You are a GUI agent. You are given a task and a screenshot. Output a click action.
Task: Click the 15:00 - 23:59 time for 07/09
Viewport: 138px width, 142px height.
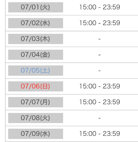tap(100, 134)
